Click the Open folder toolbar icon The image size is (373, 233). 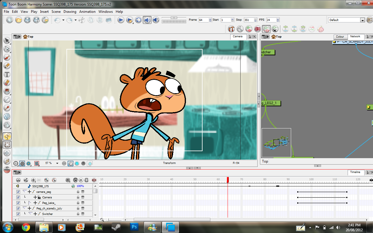click(x=18, y=20)
